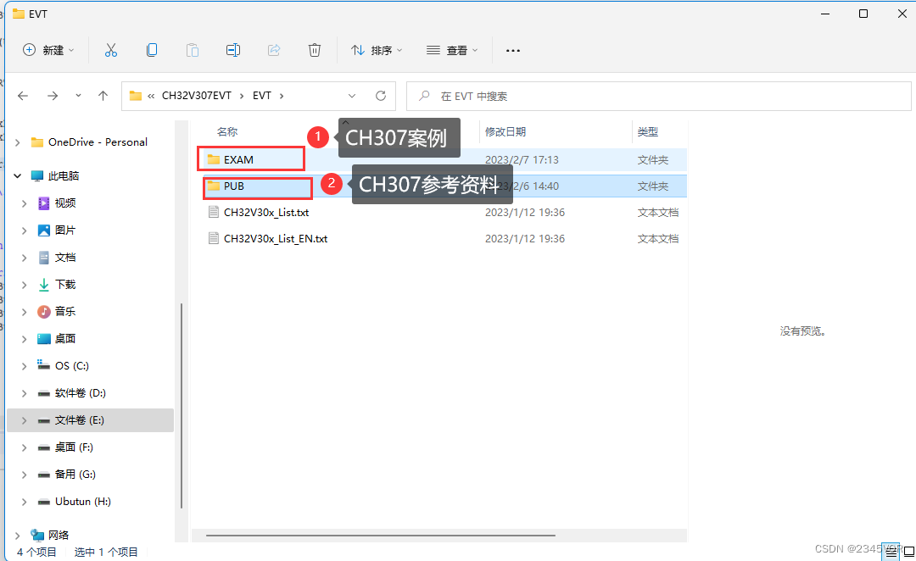Viewport: 916px width, 561px height.
Task: Click the 名称 column header
Action: [x=227, y=132]
